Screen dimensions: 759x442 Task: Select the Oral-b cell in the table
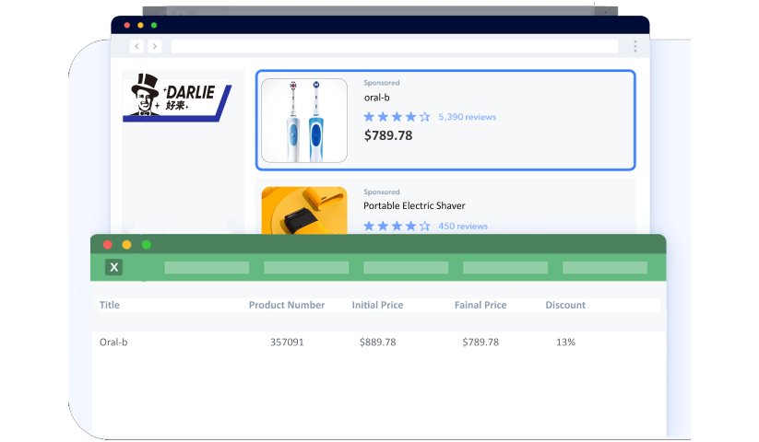pyautogui.click(x=113, y=343)
